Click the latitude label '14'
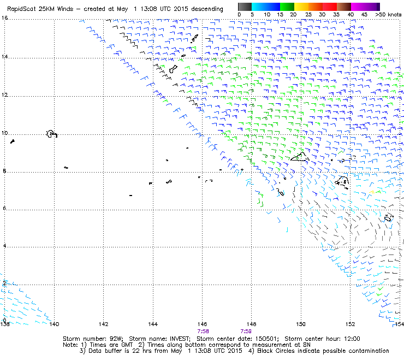This screenshot has width=404, height=355. pyautogui.click(x=4, y=56)
